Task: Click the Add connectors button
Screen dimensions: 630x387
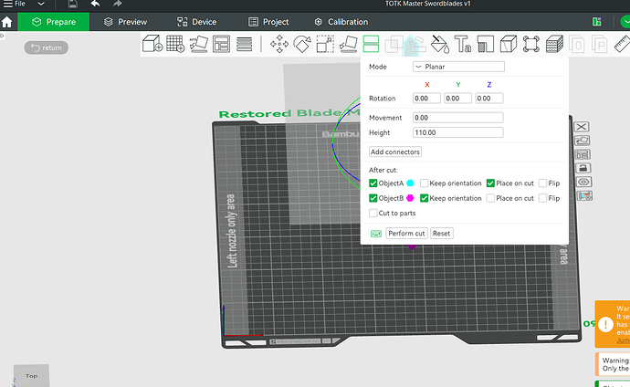Action: (395, 152)
